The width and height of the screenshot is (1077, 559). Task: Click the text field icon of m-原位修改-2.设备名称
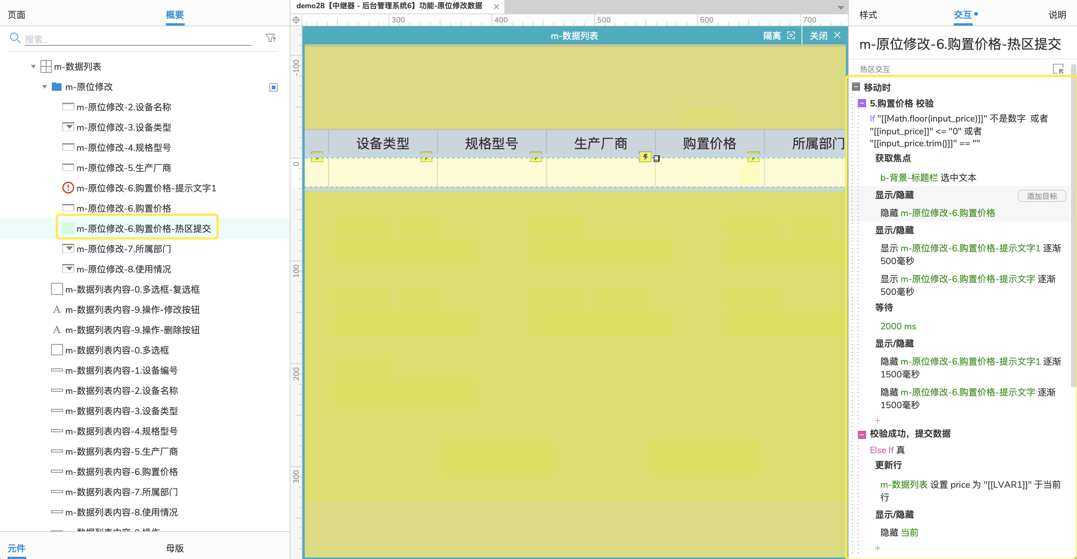(68, 107)
